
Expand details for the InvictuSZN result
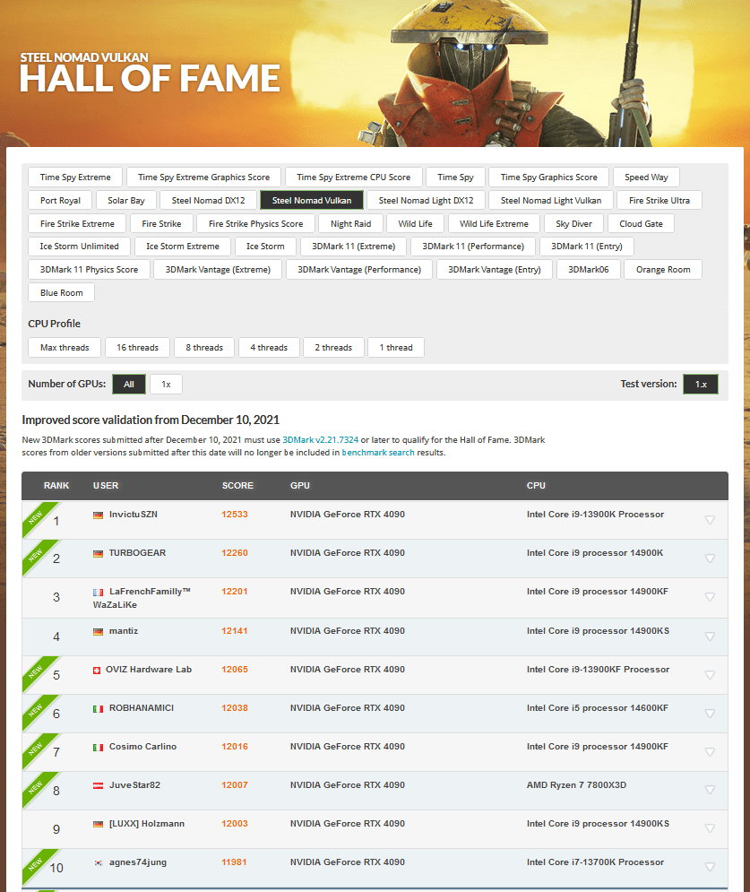pos(710,520)
